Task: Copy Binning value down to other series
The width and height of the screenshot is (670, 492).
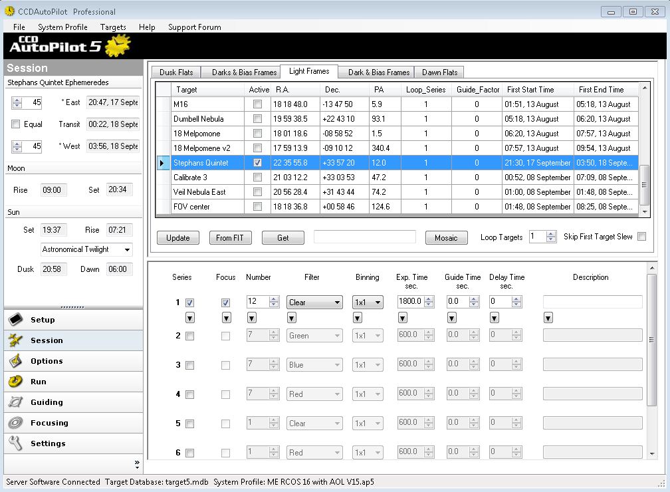Action: click(x=358, y=318)
